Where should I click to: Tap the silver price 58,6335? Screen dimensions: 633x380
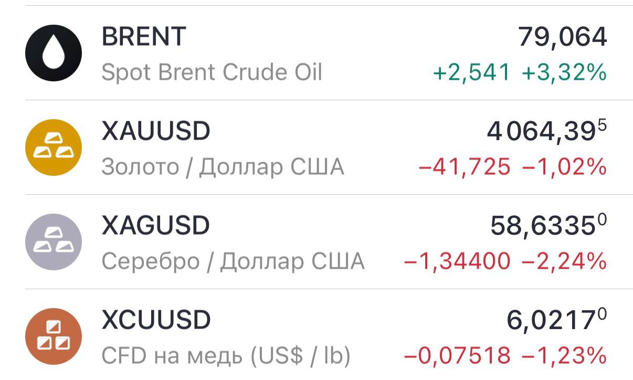(549, 226)
